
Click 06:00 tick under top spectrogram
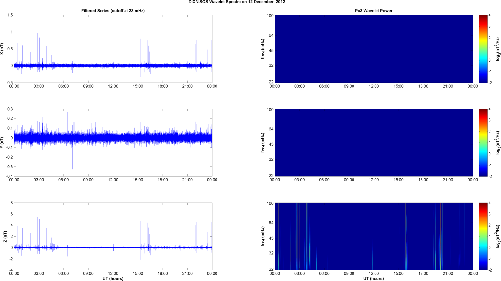tap(324, 86)
